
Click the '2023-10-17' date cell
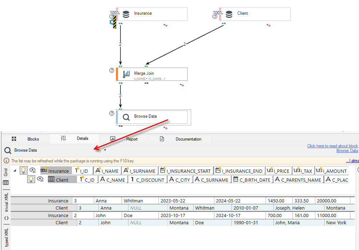[186, 215]
